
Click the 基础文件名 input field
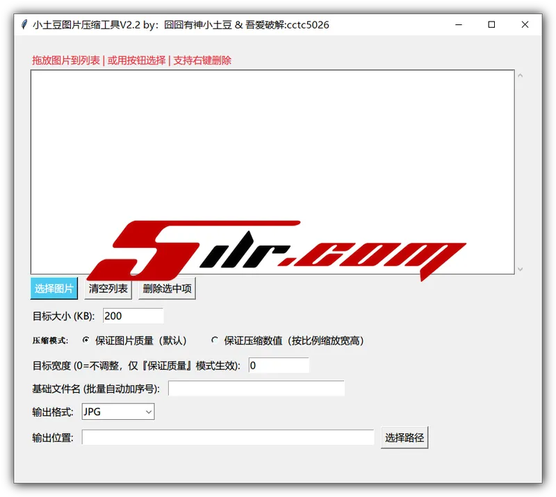[256, 388]
